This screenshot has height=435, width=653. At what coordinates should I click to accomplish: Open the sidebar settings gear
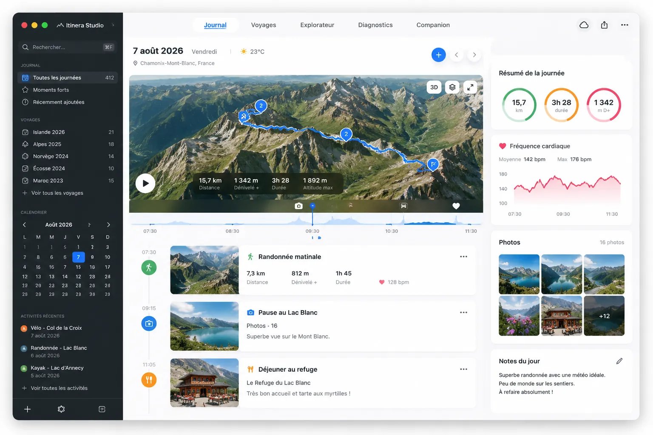pyautogui.click(x=61, y=409)
